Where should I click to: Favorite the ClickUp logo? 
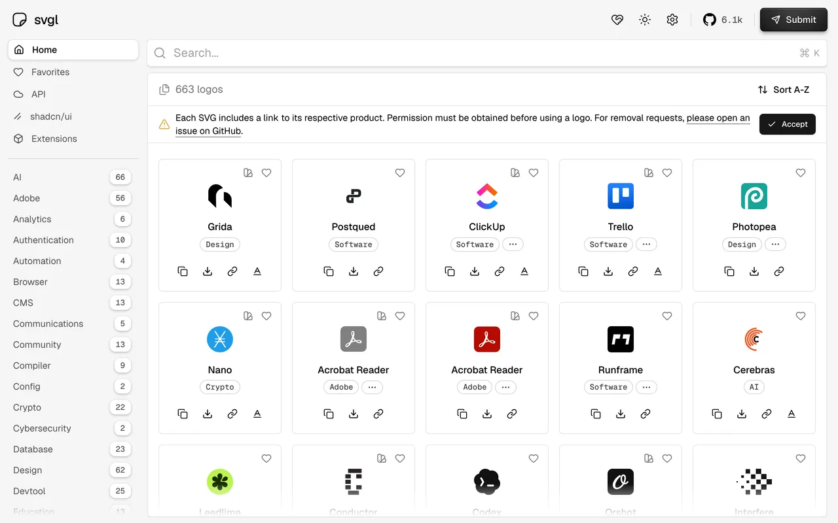[534, 173]
